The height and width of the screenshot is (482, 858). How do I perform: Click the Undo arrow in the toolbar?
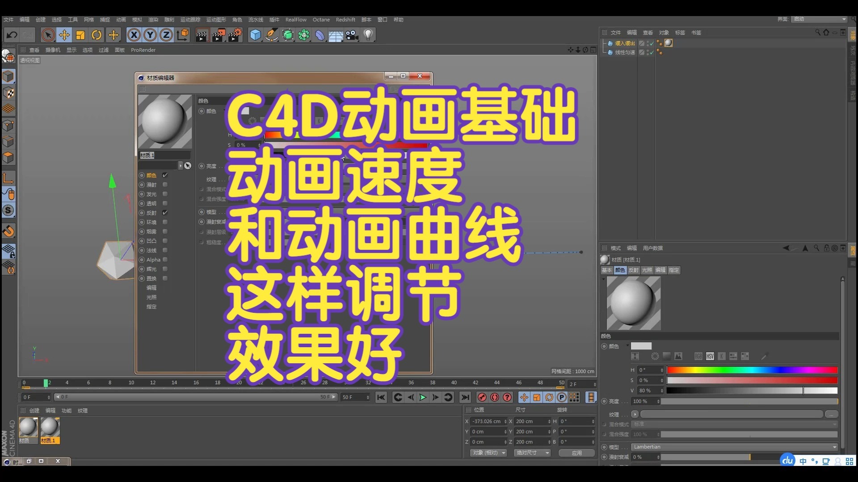pos(12,35)
